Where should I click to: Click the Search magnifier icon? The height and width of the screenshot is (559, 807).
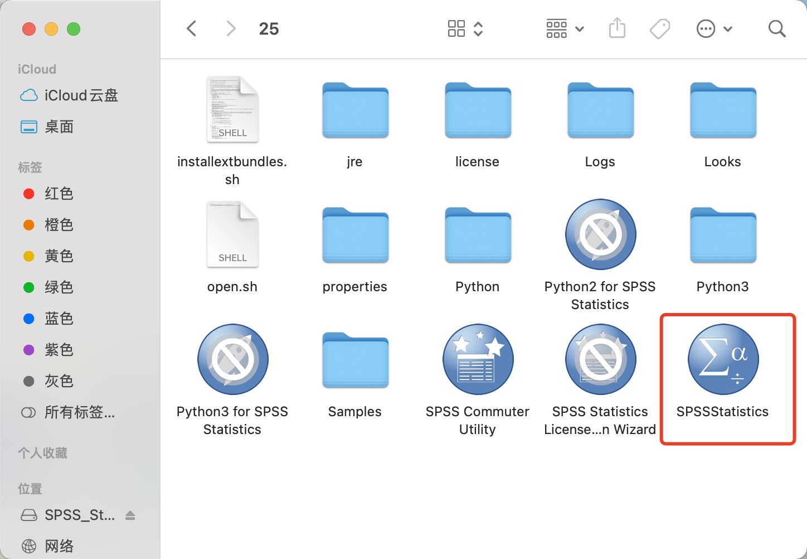pyautogui.click(x=777, y=28)
